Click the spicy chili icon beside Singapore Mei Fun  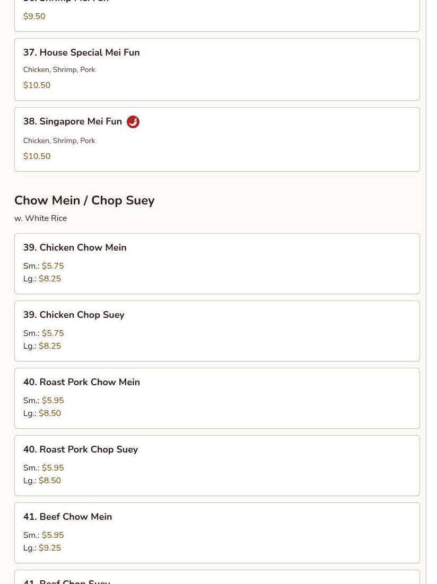(133, 122)
